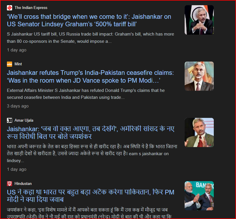This screenshot has width=236, height=219.
Task: Click Amar Ujala article thumbnail of gesturing Jaishankar
Action: 199,132
